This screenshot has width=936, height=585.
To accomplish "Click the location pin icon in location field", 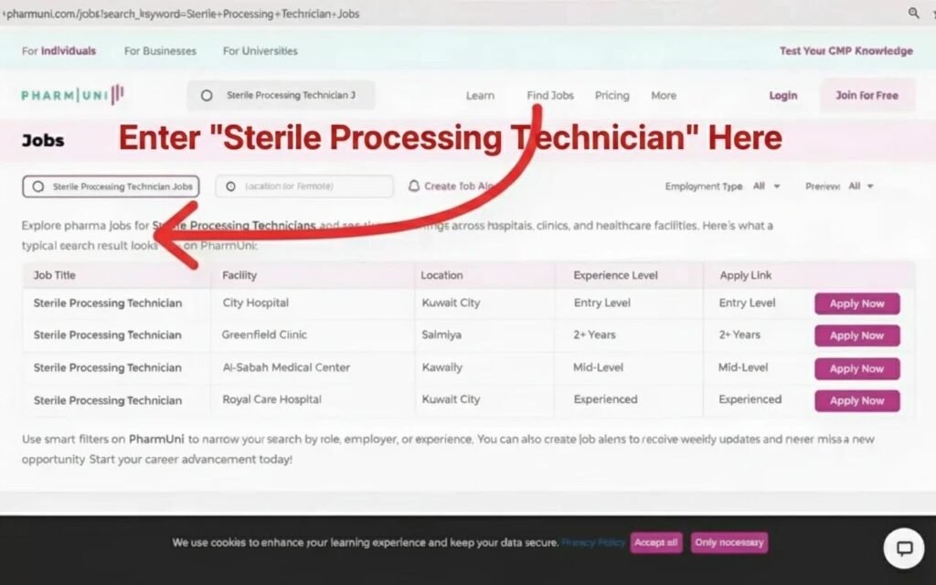I will 230,186.
